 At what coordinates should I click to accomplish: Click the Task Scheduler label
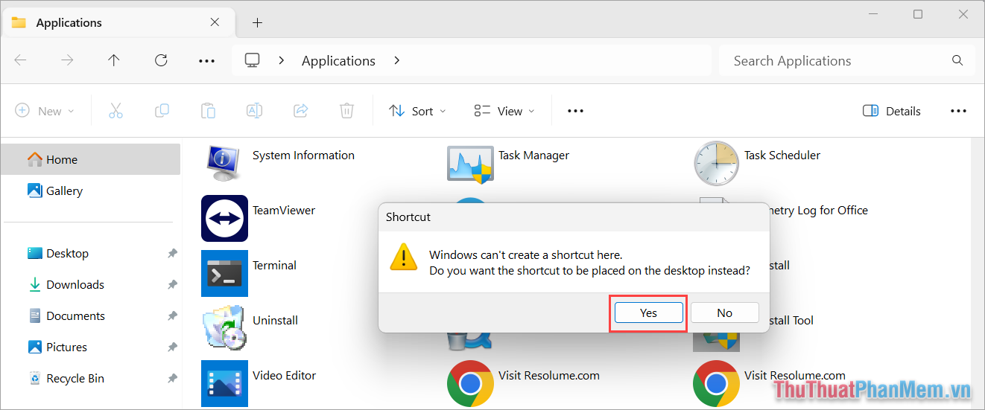(x=782, y=155)
